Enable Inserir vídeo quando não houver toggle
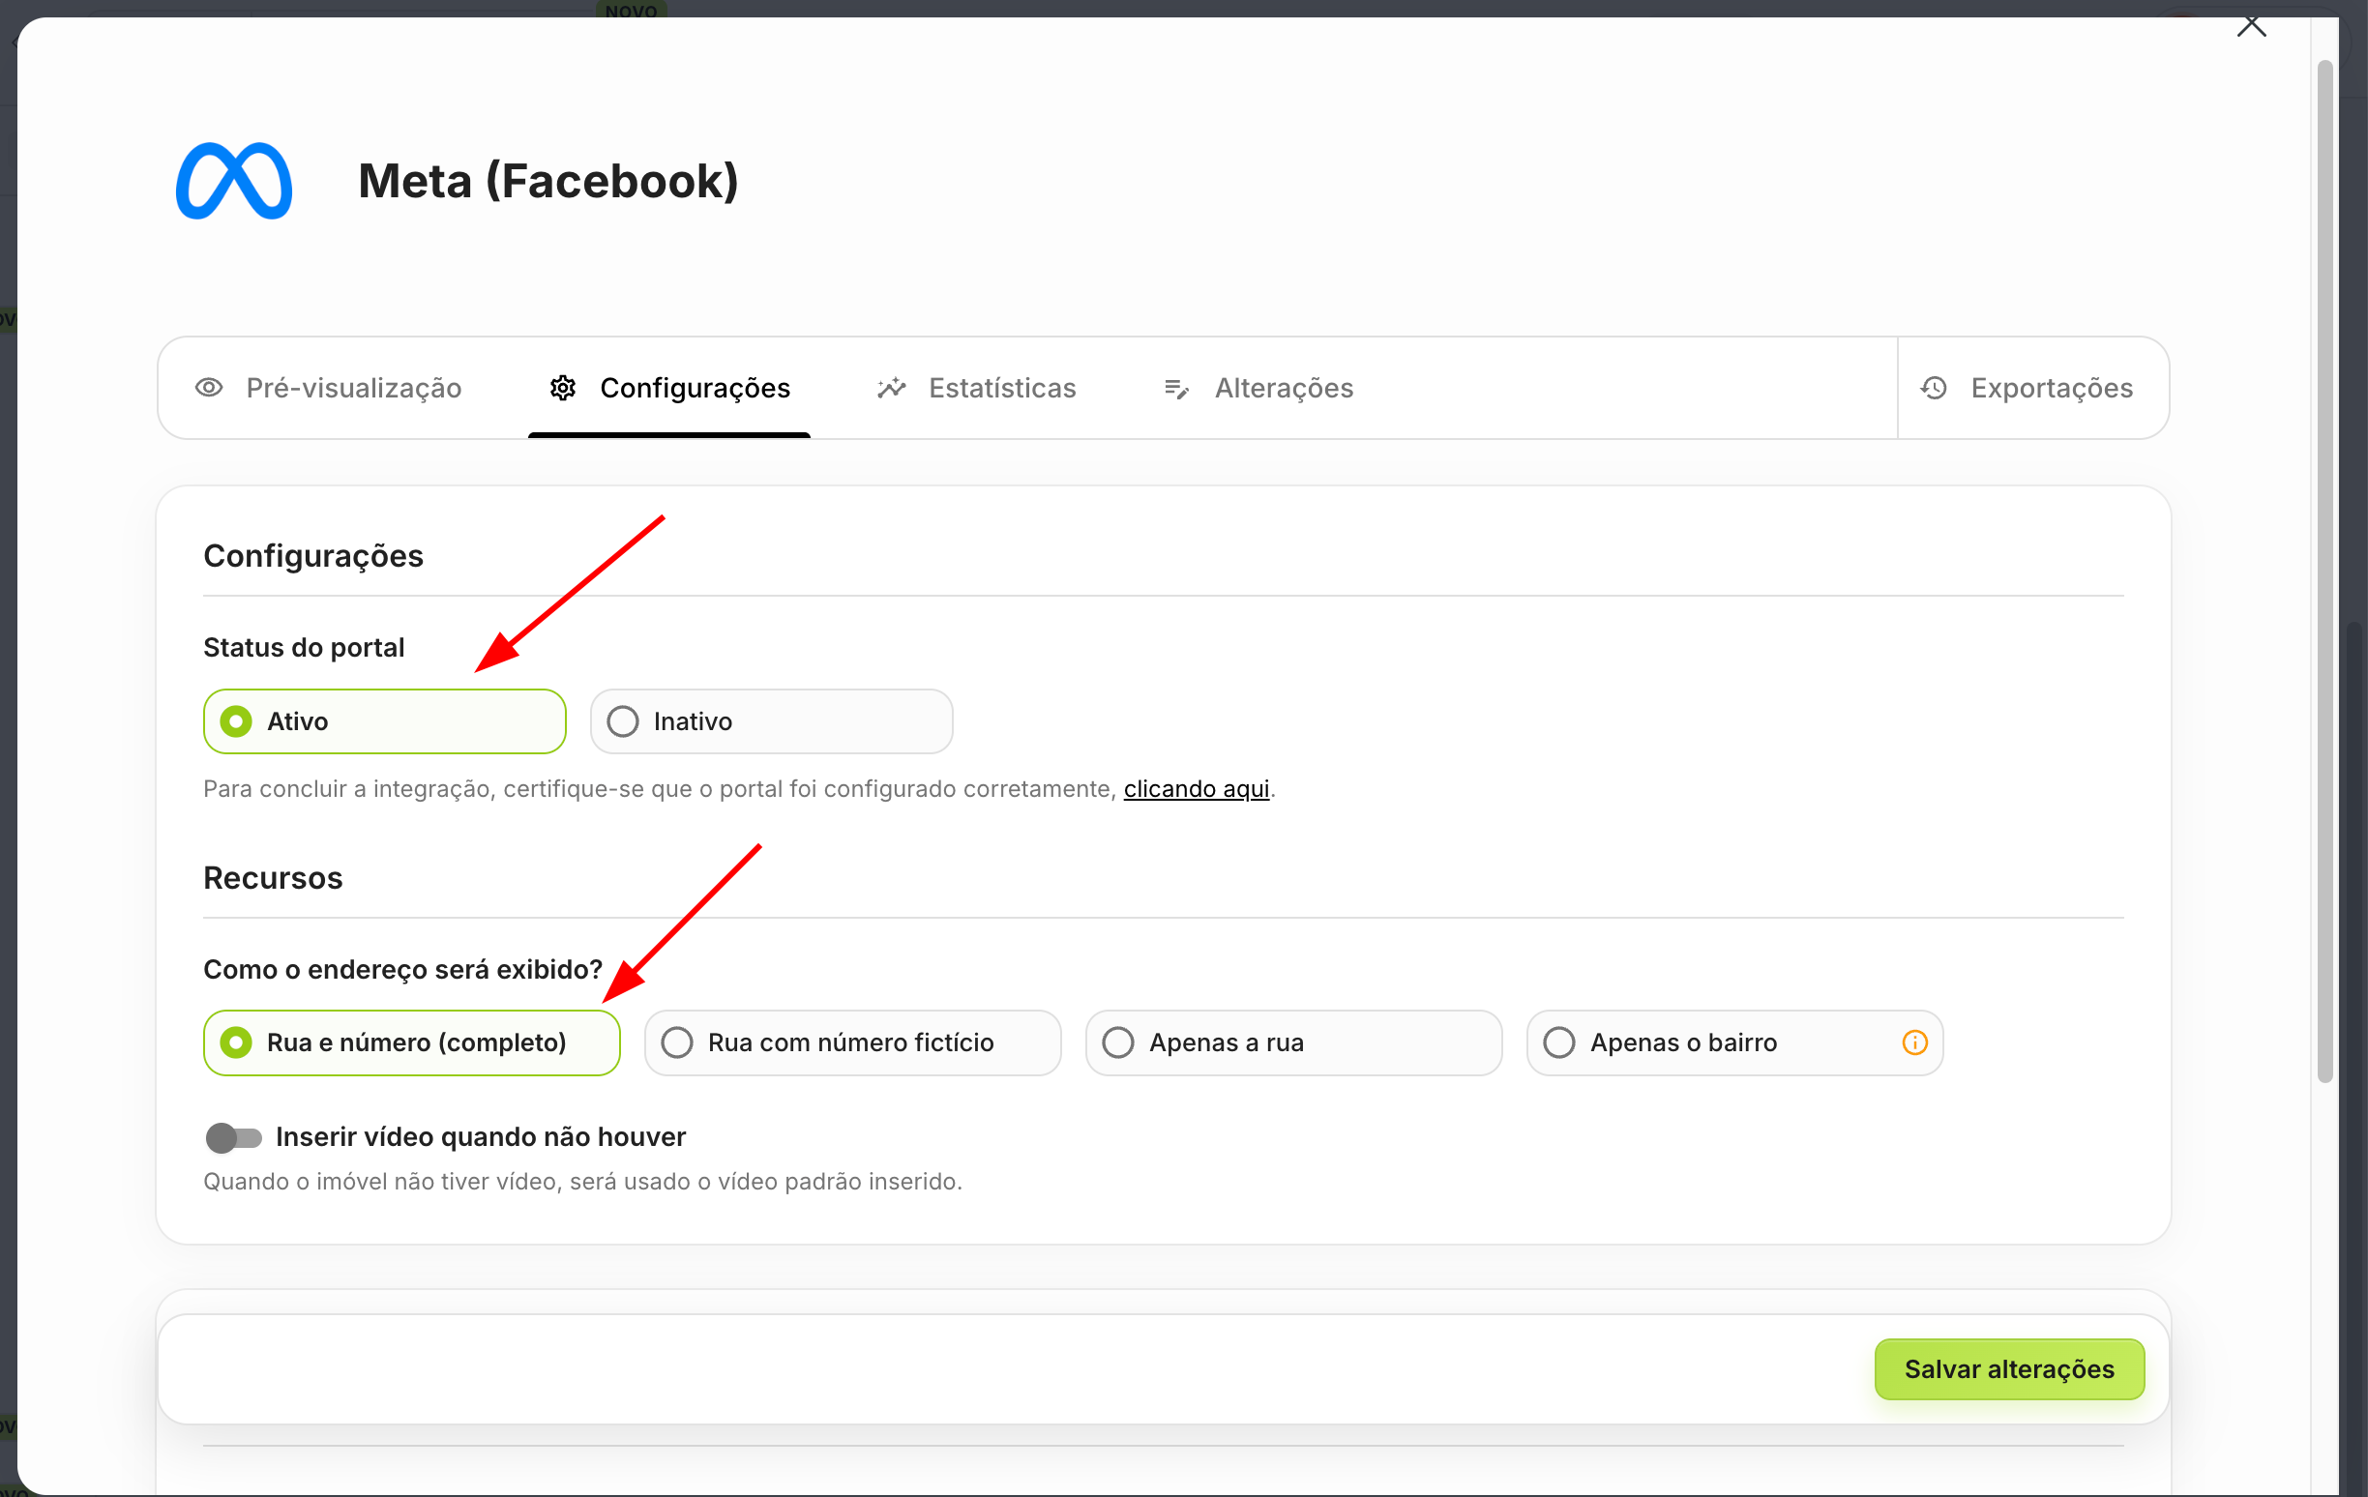2368x1497 pixels. (x=234, y=1137)
